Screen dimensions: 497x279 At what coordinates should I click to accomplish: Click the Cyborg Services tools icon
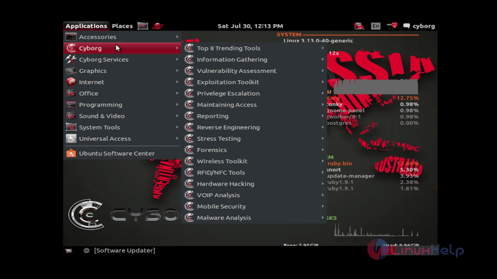[x=71, y=59]
